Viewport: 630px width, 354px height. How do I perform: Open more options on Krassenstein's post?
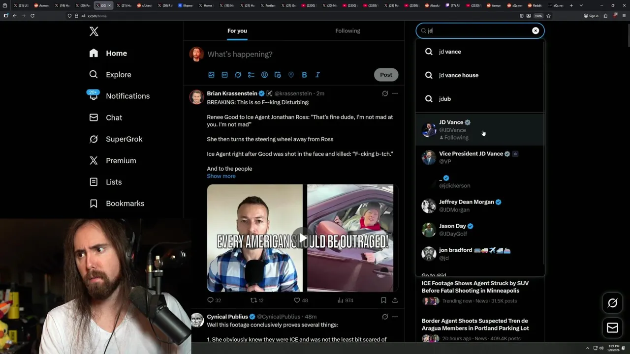(x=395, y=93)
